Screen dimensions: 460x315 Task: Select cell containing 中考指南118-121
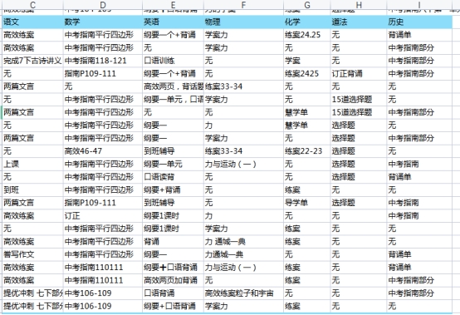(x=103, y=61)
